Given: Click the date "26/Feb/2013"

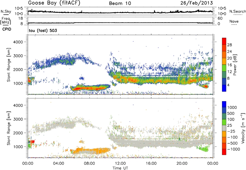Looking at the screenshot, I should [196, 3].
